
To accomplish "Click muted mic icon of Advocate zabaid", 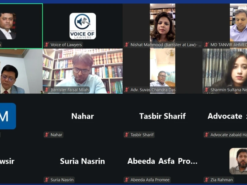I will click(207, 135).
